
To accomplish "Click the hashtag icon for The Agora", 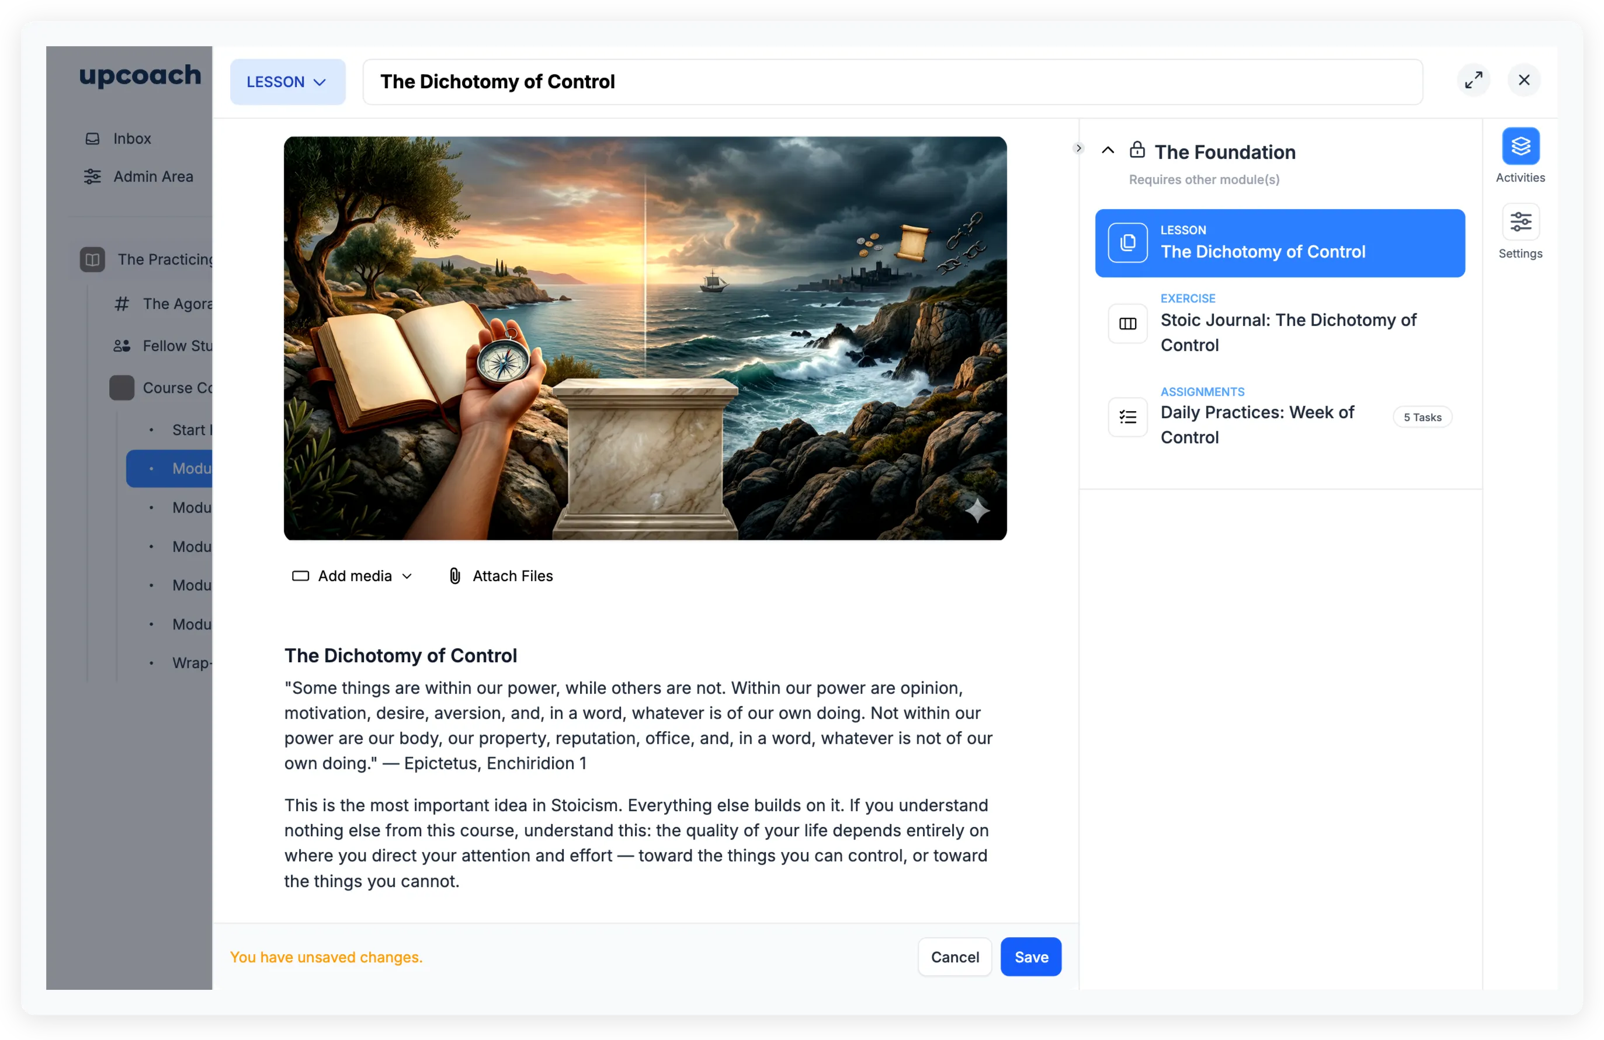I will pos(121,304).
